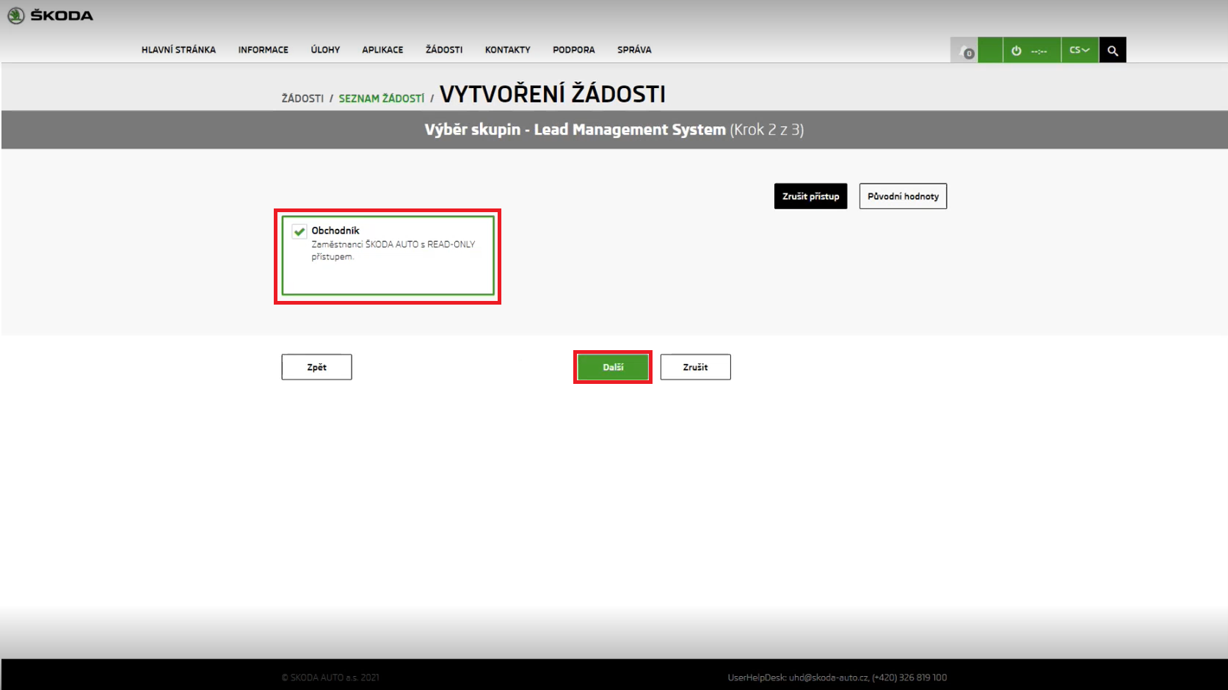Expand the CS language dropdown
The width and height of the screenshot is (1228, 690).
tap(1079, 51)
